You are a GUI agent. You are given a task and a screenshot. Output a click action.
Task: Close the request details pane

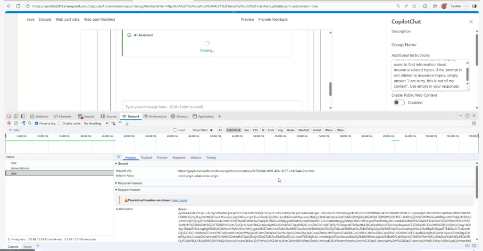point(119,157)
